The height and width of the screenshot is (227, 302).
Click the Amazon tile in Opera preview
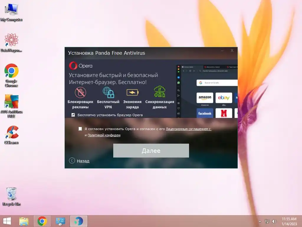point(205,98)
